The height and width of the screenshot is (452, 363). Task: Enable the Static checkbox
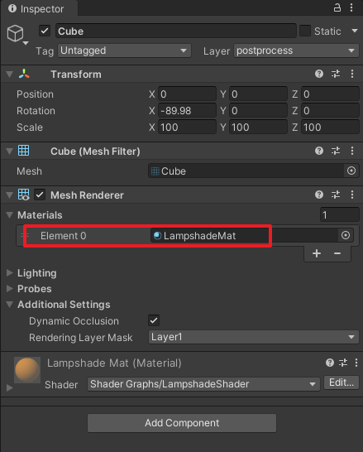click(x=305, y=31)
